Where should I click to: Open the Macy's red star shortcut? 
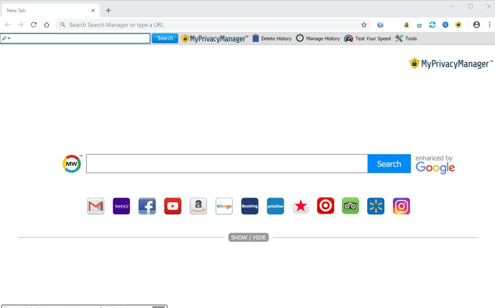[300, 206]
